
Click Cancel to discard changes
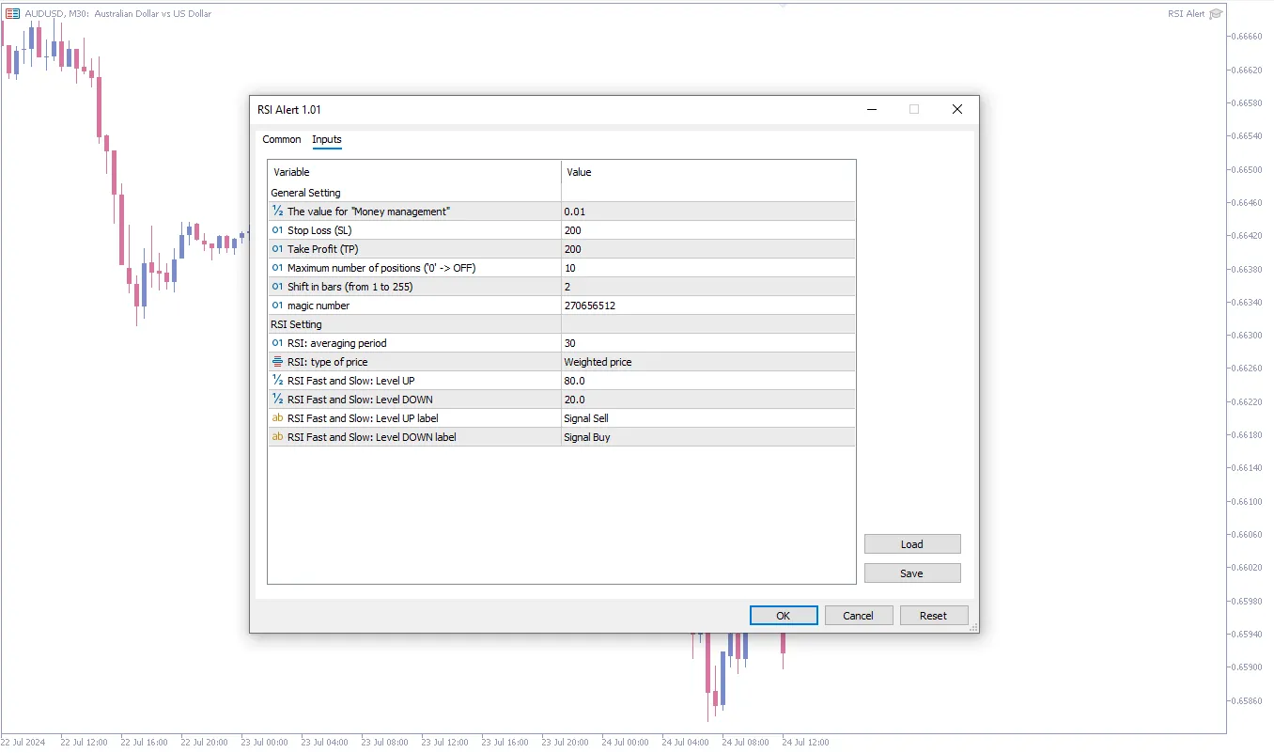[858, 616]
